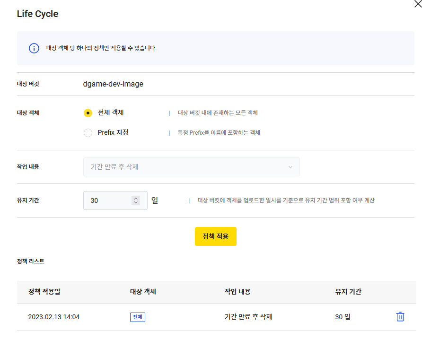Click the 전체 badge in policy row

pyautogui.click(x=138, y=317)
